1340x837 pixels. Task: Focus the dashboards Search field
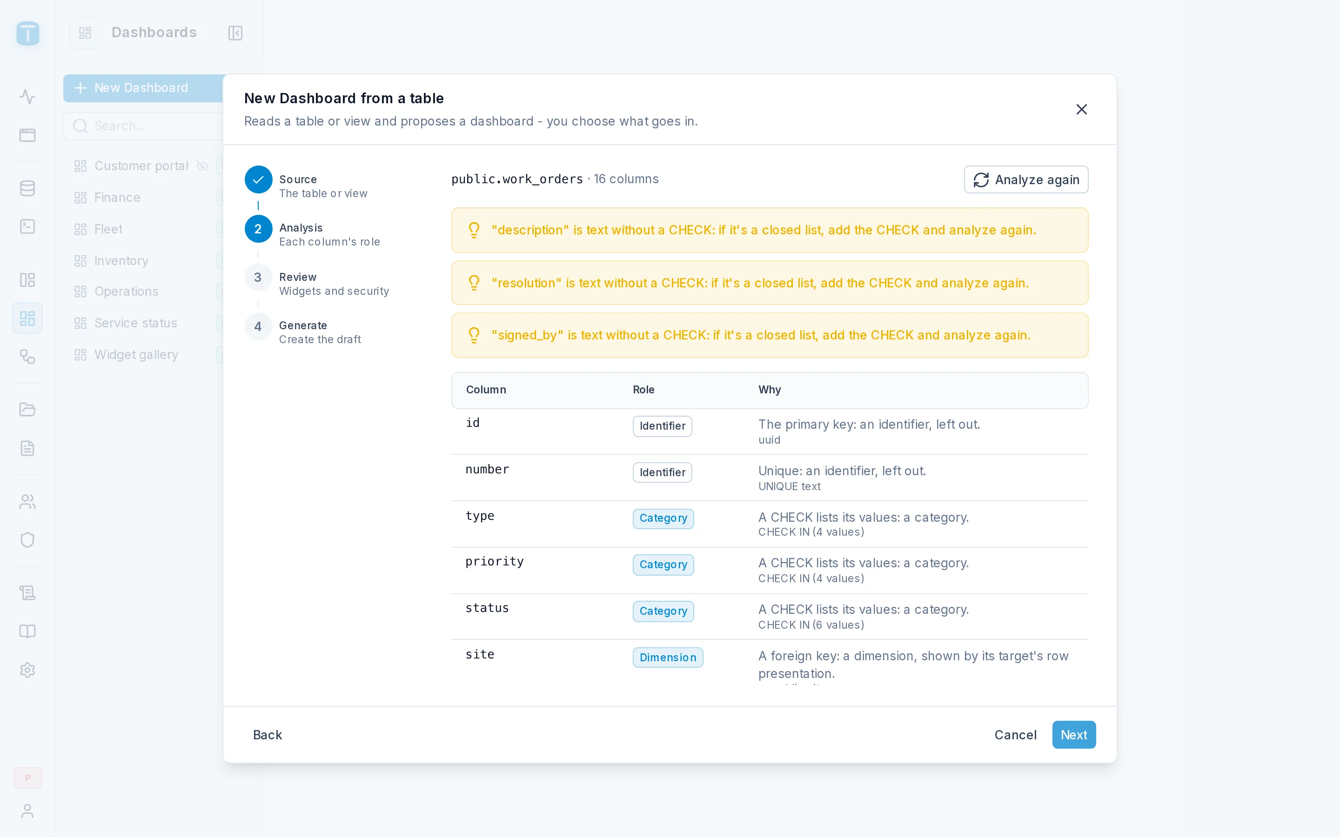[144, 126]
